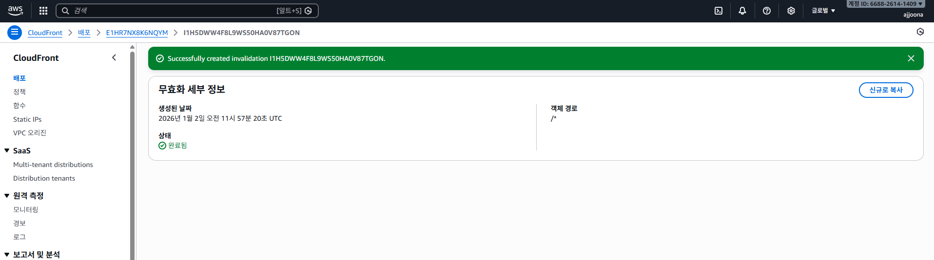Follow the CloudFront breadcrumb link

45,33
